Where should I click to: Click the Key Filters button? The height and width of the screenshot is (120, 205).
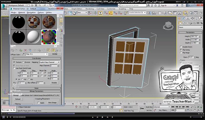pos(163,110)
